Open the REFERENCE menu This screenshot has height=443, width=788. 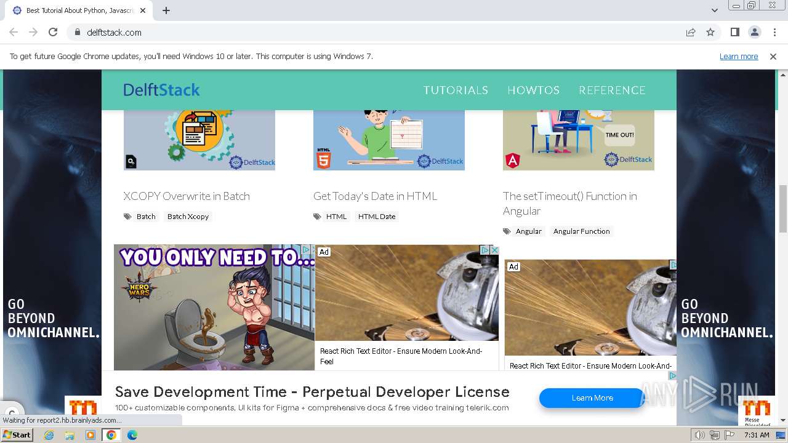pos(612,90)
